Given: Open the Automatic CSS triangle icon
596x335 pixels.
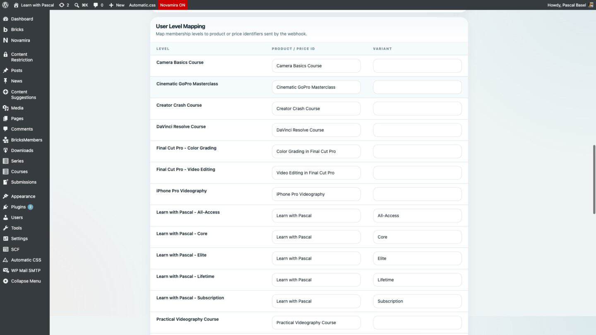Looking at the screenshot, I should pos(5,260).
